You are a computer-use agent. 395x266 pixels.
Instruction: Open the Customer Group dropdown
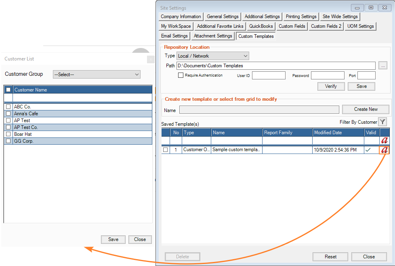point(97,75)
